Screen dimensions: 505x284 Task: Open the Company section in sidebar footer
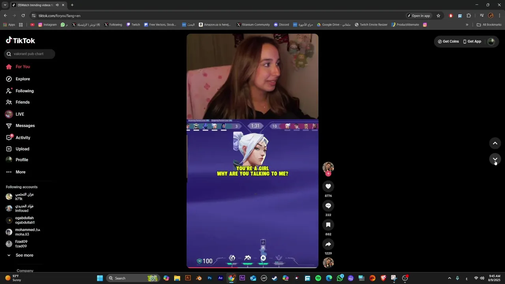(25, 271)
